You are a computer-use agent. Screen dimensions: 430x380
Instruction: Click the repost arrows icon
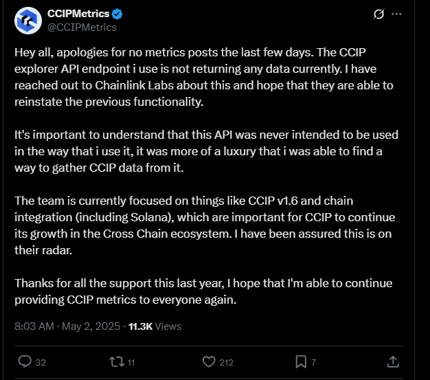pyautogui.click(x=115, y=361)
